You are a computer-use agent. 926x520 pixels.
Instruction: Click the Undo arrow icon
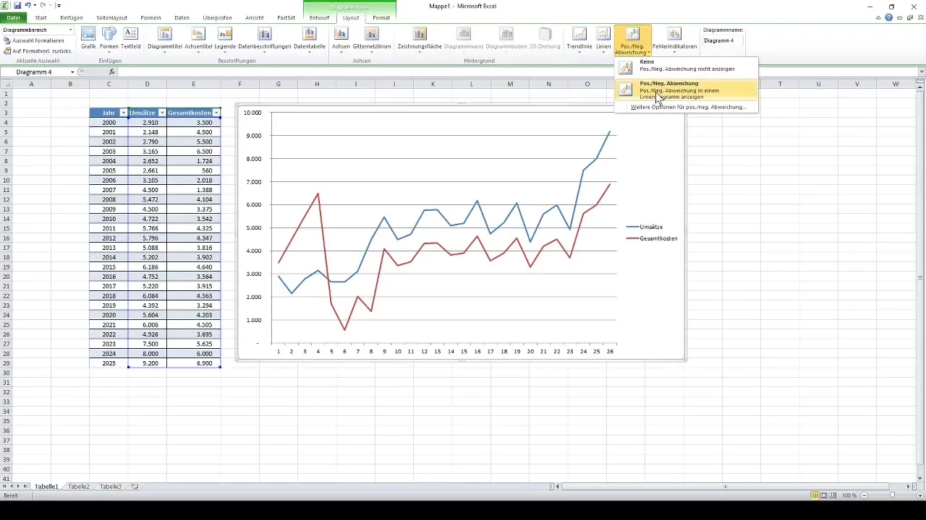tap(27, 5)
